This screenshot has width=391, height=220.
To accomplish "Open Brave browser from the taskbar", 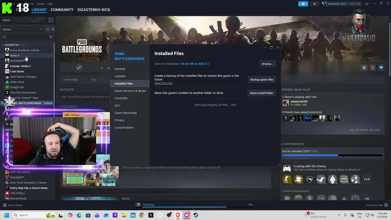I will pos(178,215).
